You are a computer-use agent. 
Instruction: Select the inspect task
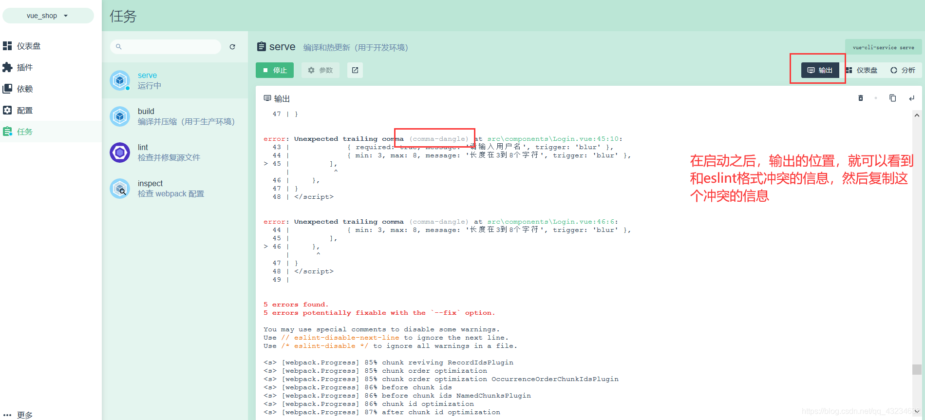click(x=175, y=189)
